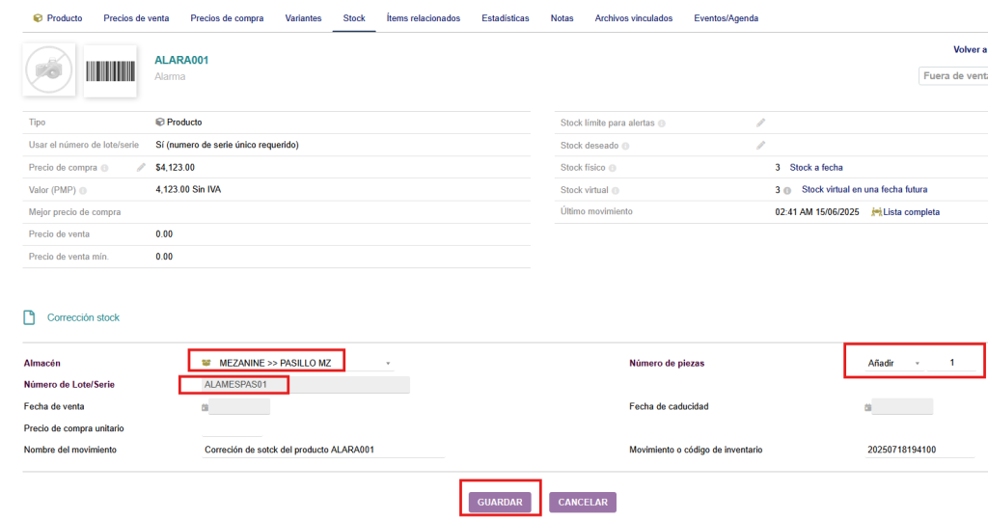Go to the Estadísticas tab
988x520 pixels.
point(505,18)
